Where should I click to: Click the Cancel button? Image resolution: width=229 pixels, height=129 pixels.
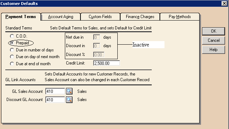point(213,40)
